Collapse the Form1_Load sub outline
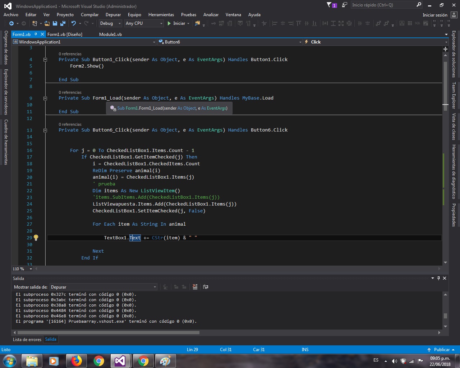The width and height of the screenshot is (460, 368). click(x=45, y=98)
